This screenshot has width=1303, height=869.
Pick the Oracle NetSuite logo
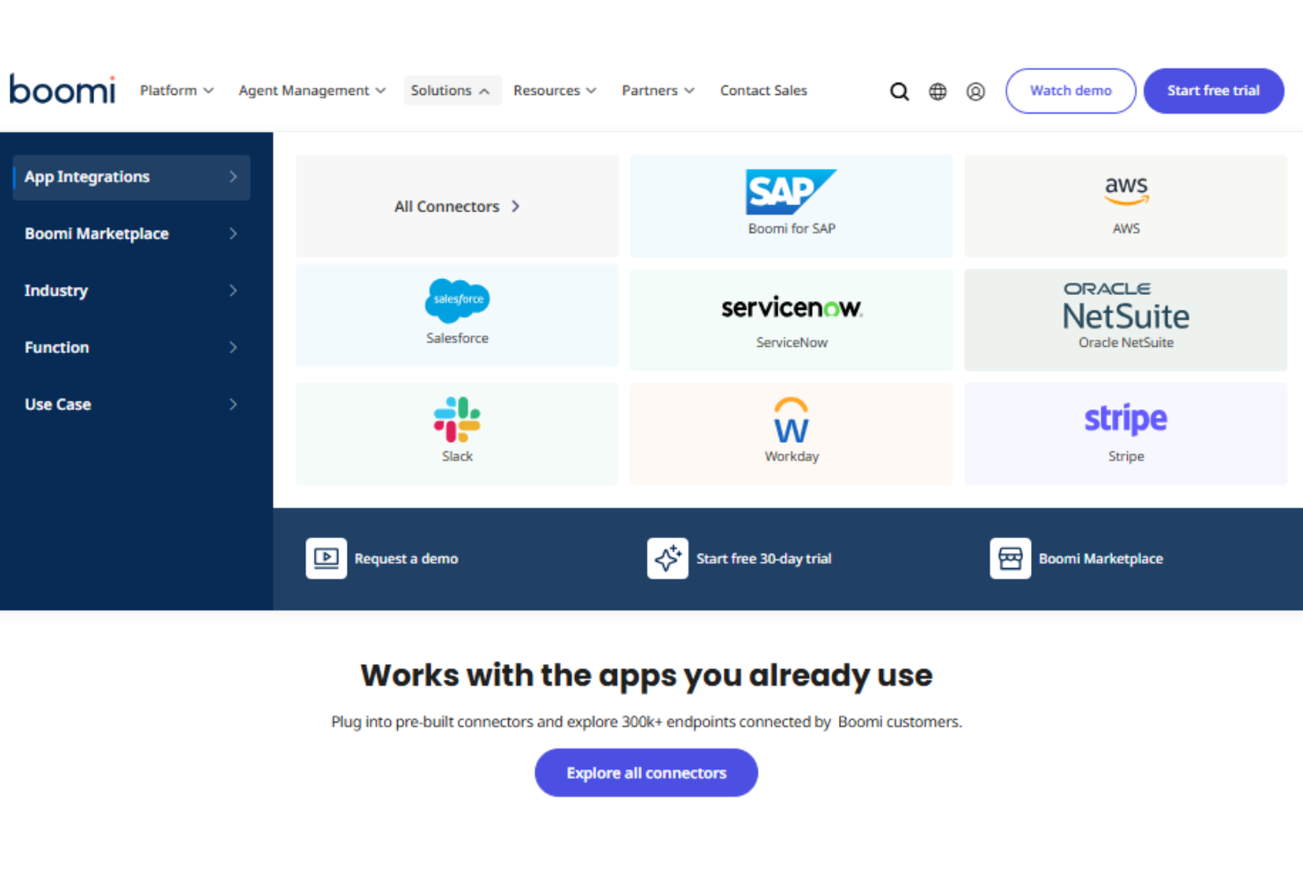pos(1126,306)
